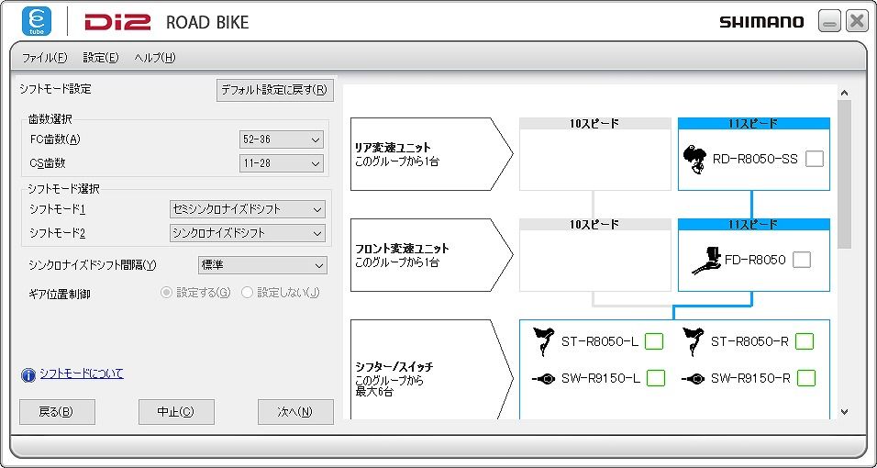Click the デフォルト設定に戻す(R) button
This screenshot has width=877, height=468.
point(274,90)
